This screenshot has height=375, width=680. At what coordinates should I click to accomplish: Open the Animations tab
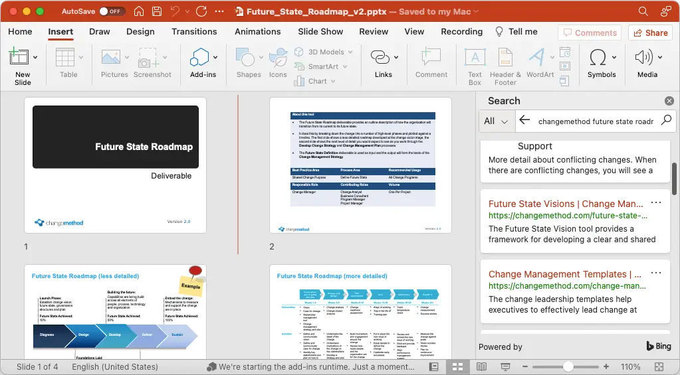point(258,32)
